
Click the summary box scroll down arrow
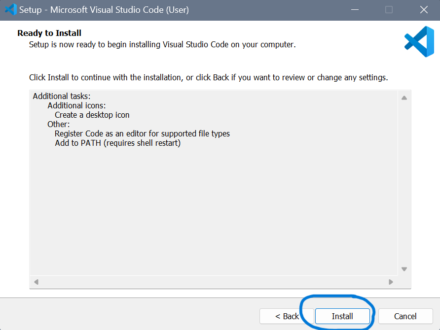[x=404, y=269]
